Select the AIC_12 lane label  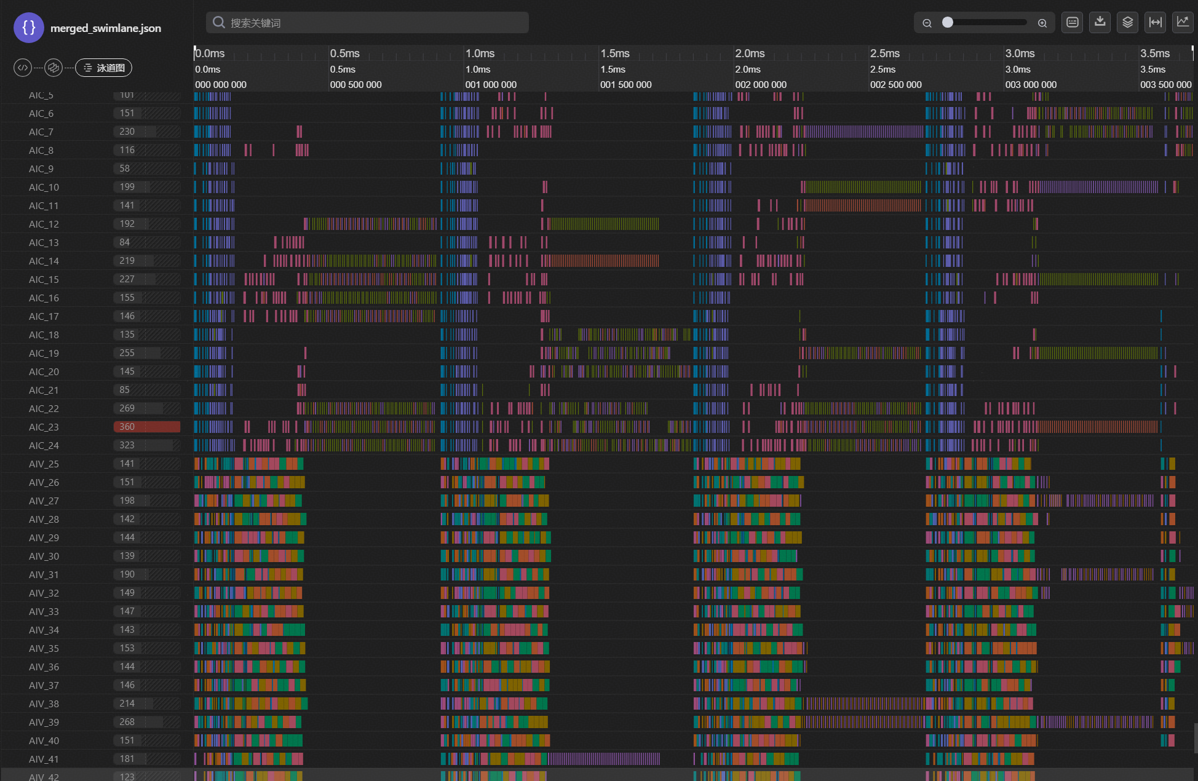[44, 224]
